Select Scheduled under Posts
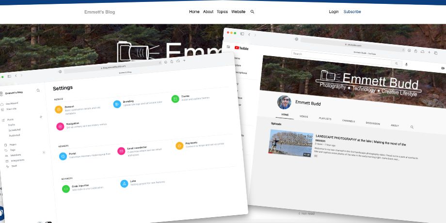The image size is (446, 223). 15,130
